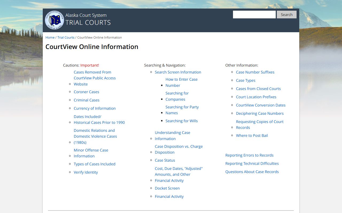Open the Coroner Cases link
This screenshot has width=342, height=213.
pyautogui.click(x=86, y=92)
